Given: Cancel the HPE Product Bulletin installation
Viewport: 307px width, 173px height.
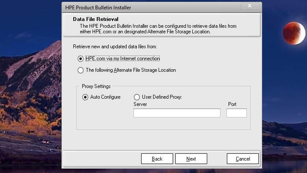Looking at the screenshot, I should 243,159.
